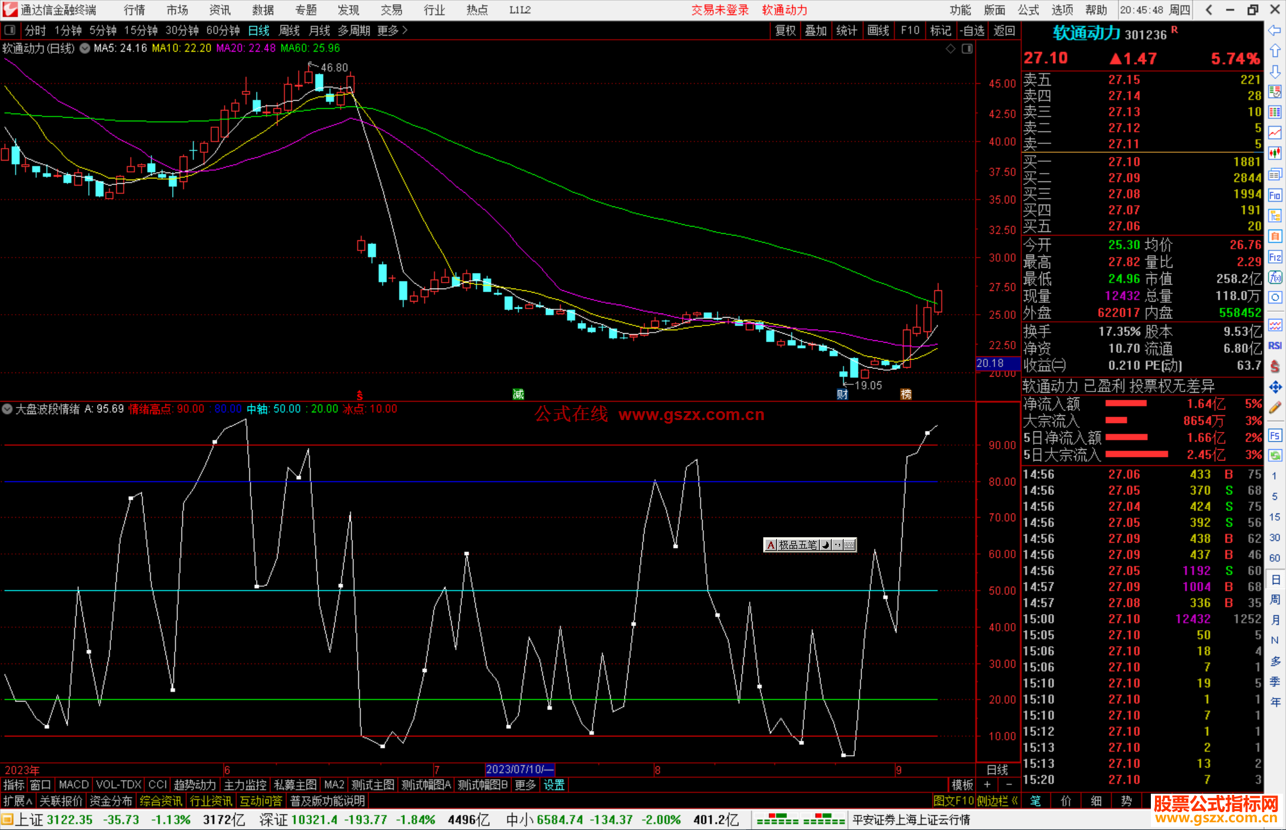This screenshot has width=1286, height=830.
Task: Click the F10 sidebar icon
Action: coord(1275,195)
